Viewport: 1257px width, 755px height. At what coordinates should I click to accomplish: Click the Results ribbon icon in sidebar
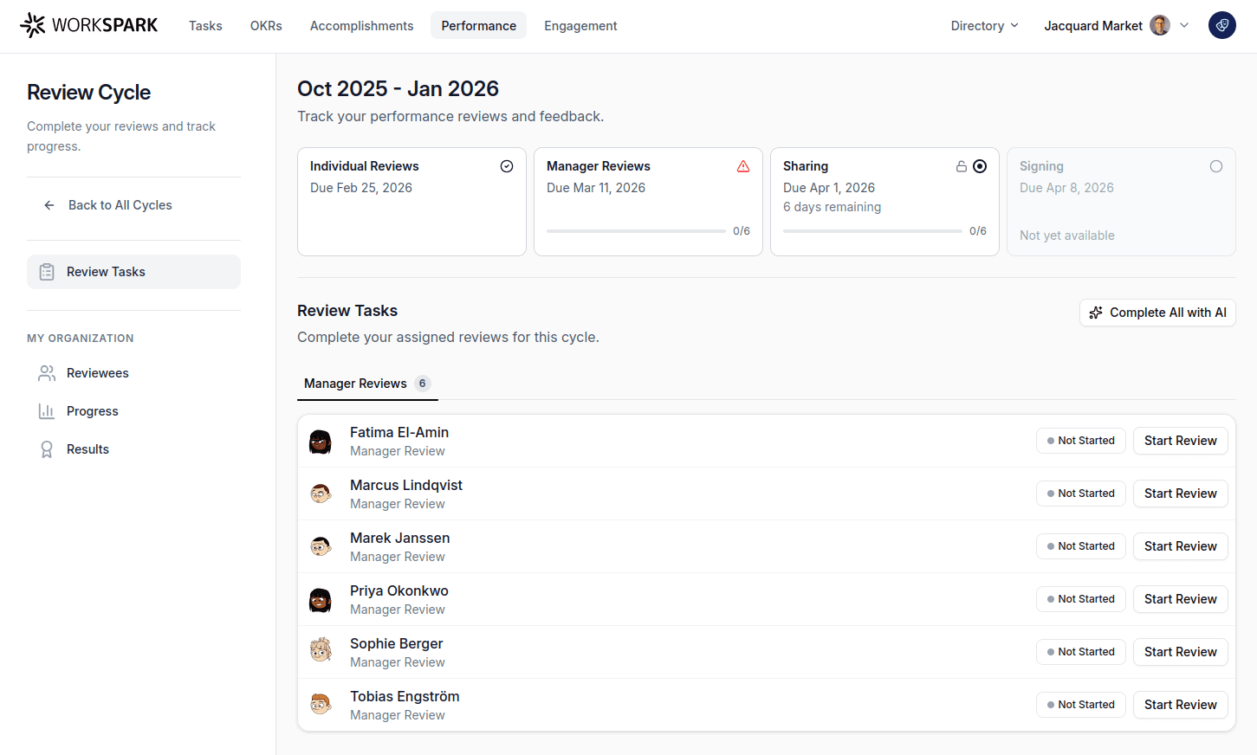(47, 448)
